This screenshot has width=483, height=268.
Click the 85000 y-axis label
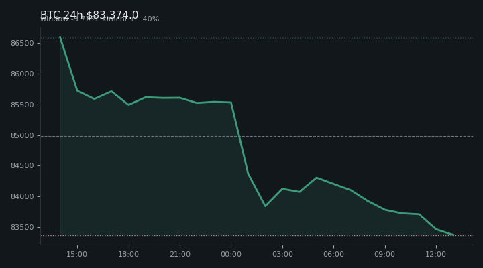(22, 135)
